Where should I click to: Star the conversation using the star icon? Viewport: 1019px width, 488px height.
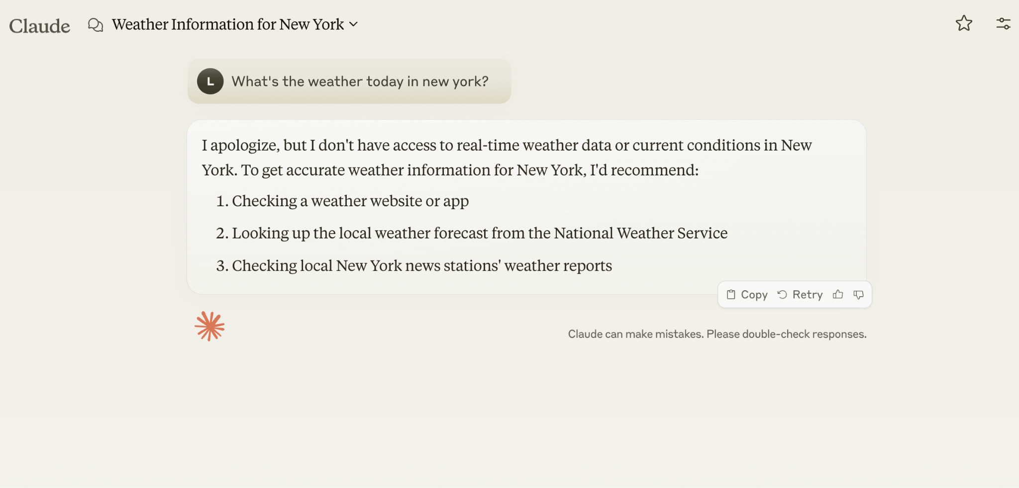coord(964,23)
